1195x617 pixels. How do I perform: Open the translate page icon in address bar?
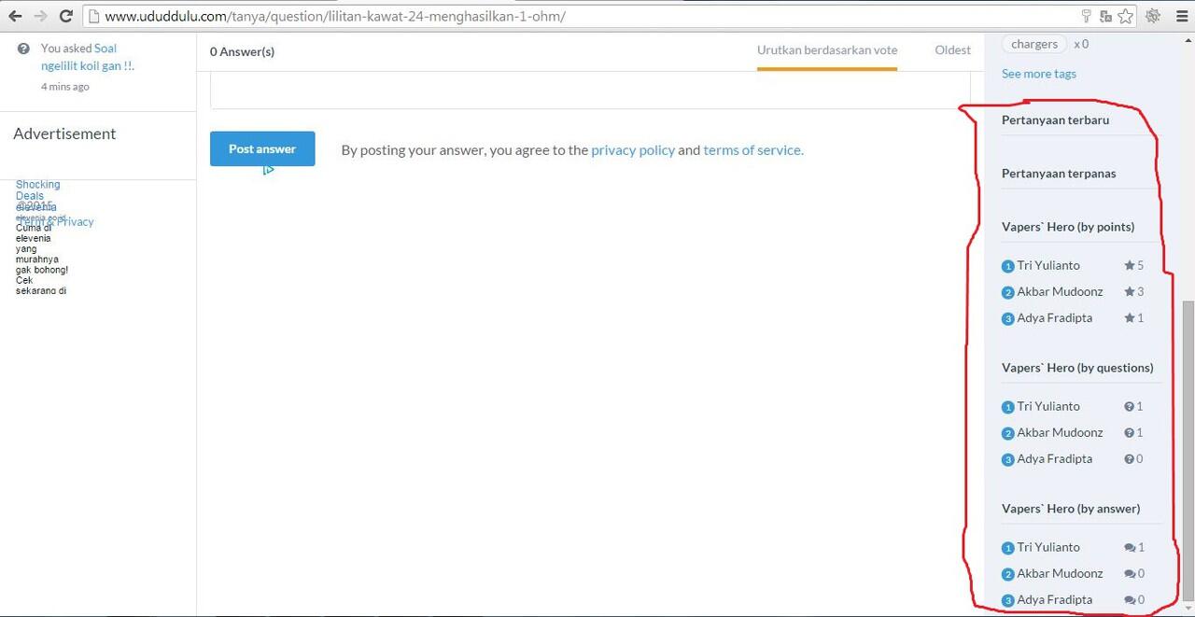pyautogui.click(x=1105, y=16)
